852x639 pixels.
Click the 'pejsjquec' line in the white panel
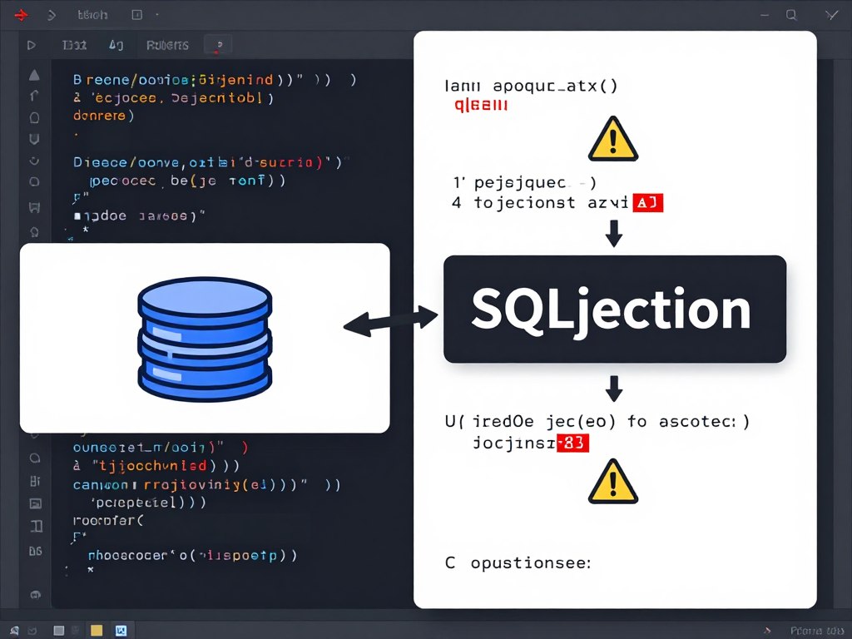524,183
